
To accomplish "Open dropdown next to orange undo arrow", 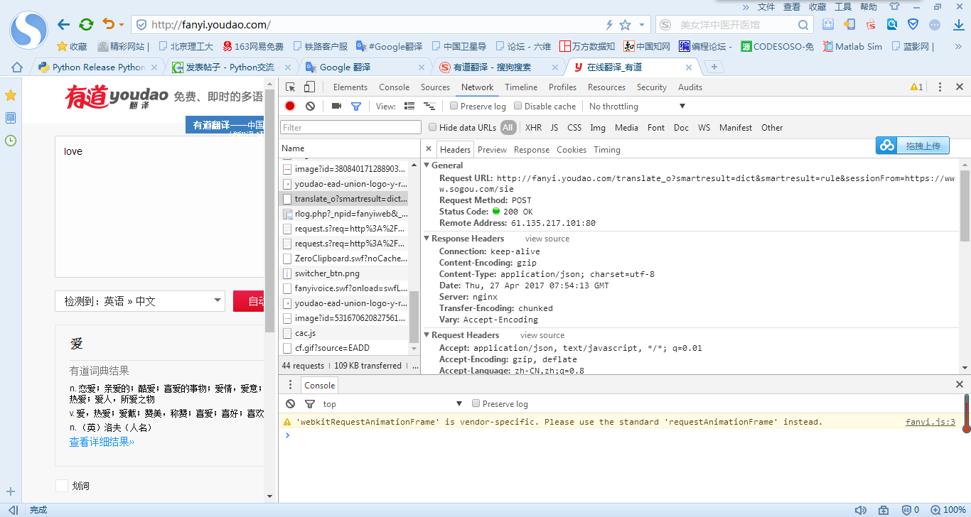I will (122, 25).
